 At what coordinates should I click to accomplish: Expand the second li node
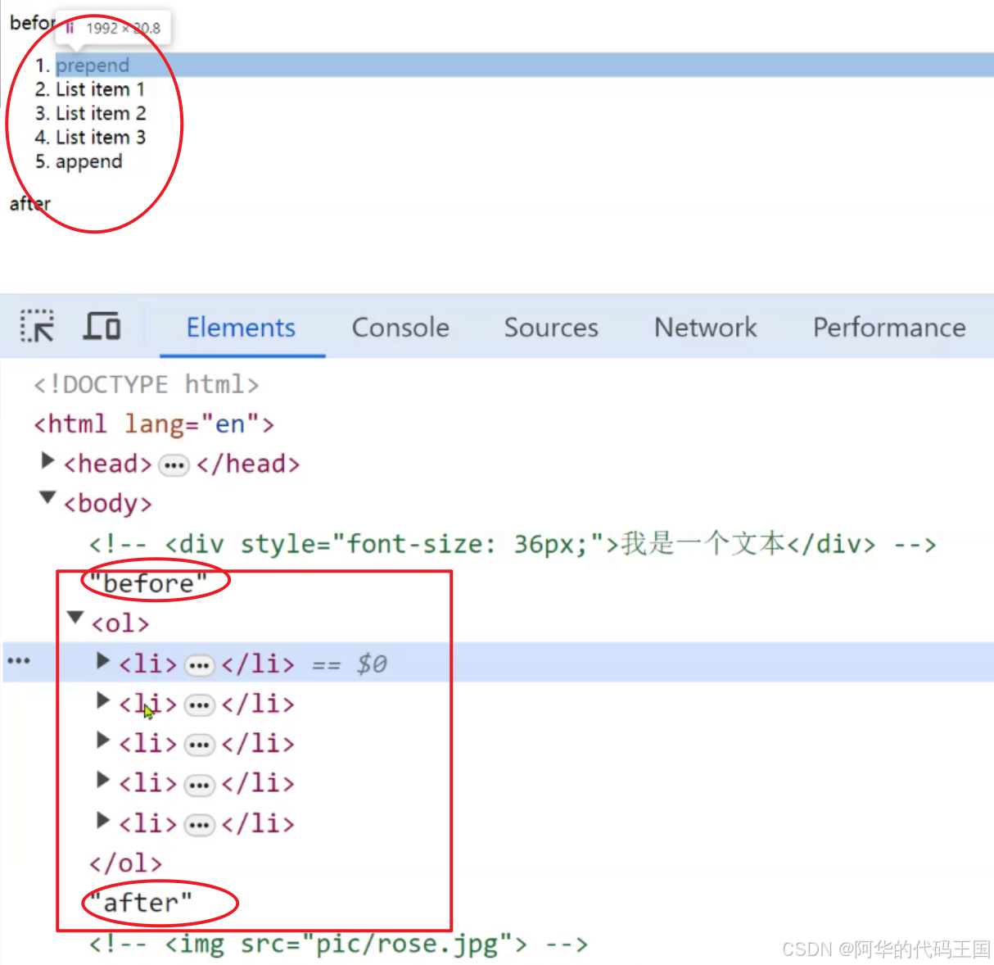pos(103,700)
